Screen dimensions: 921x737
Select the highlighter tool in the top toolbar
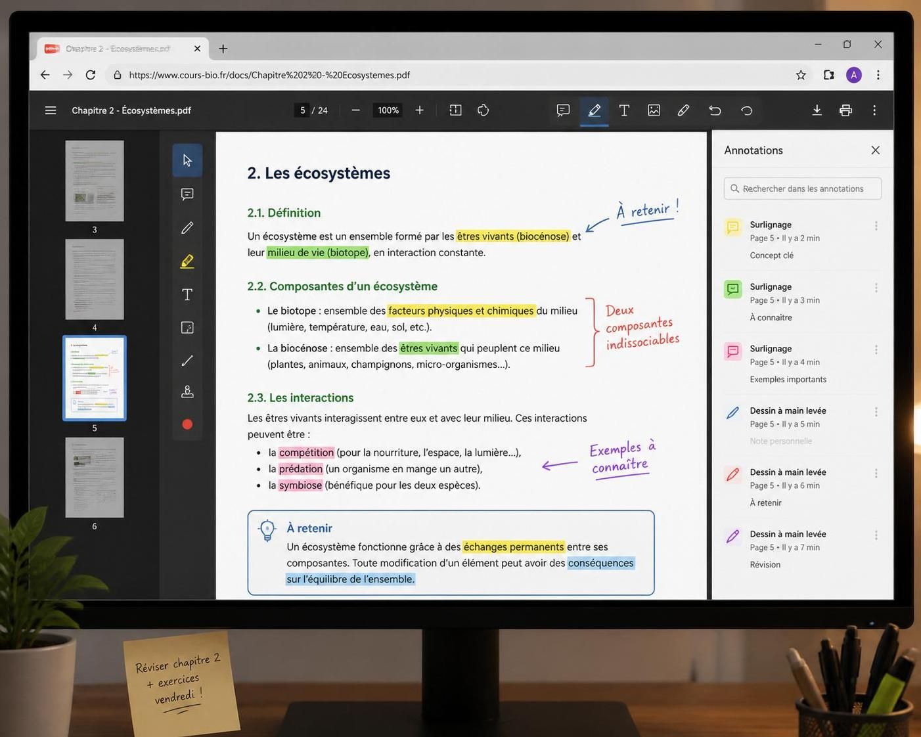[594, 110]
